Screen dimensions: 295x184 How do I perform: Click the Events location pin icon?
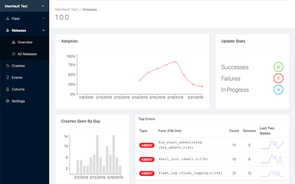click(7, 78)
